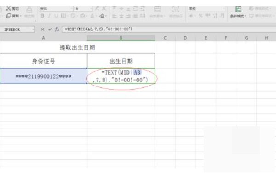Open the eraser clear dropdown arrow

coord(106,16)
